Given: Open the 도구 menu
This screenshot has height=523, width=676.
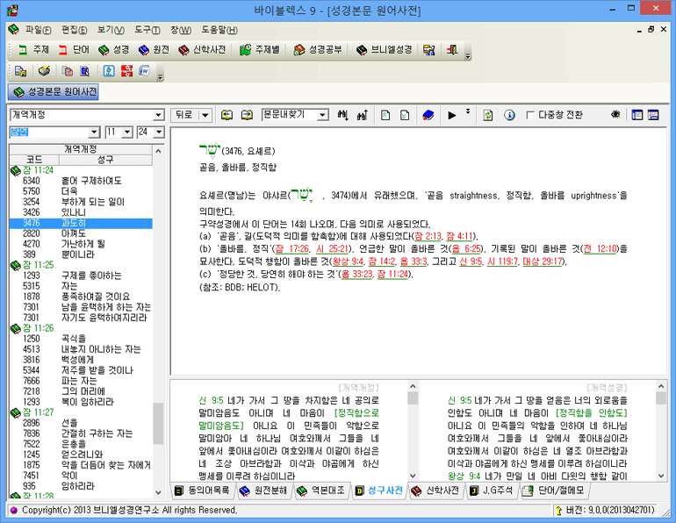Looking at the screenshot, I should [147, 30].
